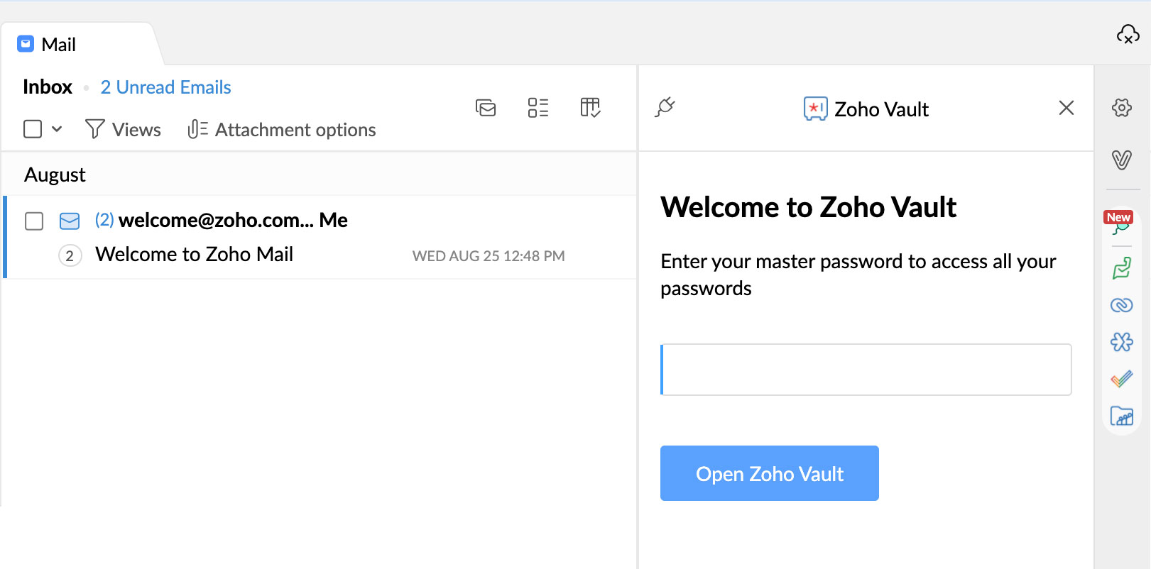Close the Zoho Vault panel
The width and height of the screenshot is (1151, 569).
(1066, 108)
